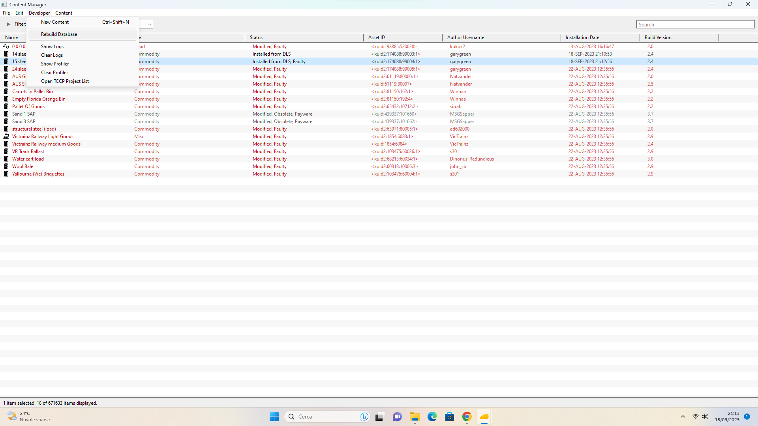Click the icon beside Victrainz Railway medium Goods

coord(6,144)
